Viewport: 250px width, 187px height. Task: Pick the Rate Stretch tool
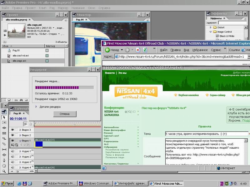pos(4,139)
